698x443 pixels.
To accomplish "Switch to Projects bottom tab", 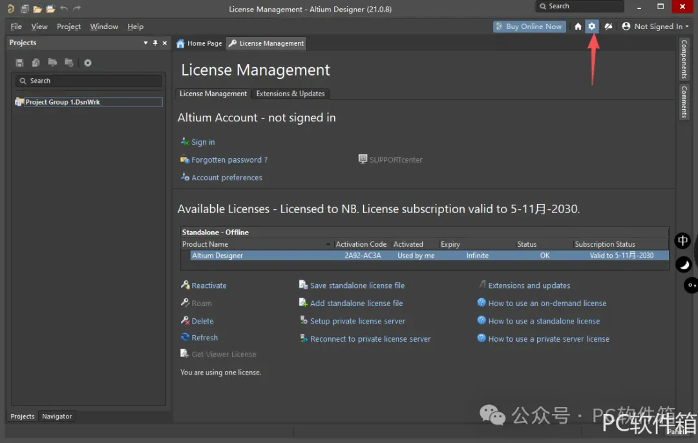I will click(x=22, y=417).
